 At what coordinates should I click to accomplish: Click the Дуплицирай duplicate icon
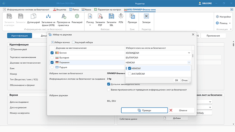(33, 16)
